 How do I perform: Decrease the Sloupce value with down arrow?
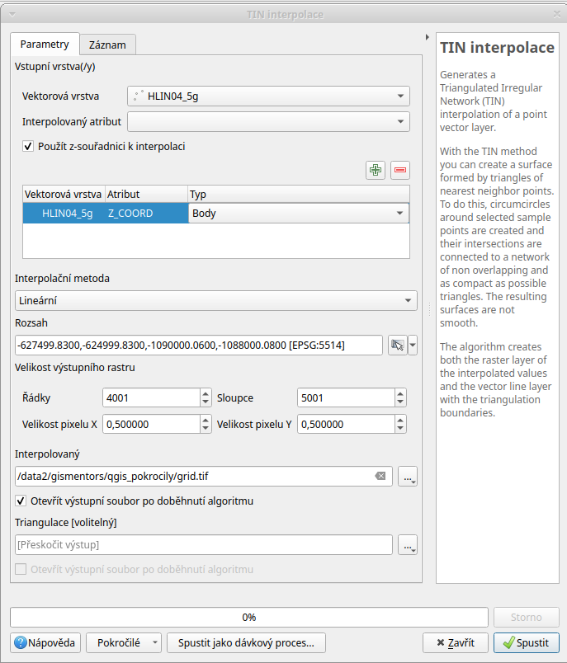click(x=400, y=402)
